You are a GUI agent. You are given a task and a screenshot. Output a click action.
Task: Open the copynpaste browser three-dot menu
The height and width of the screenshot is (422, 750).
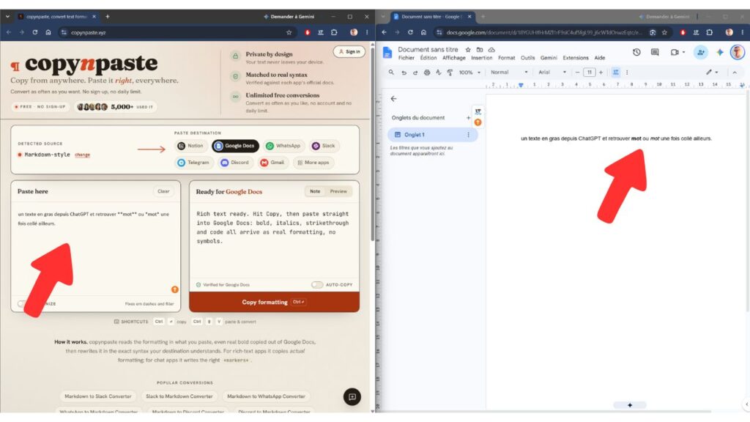(x=367, y=32)
